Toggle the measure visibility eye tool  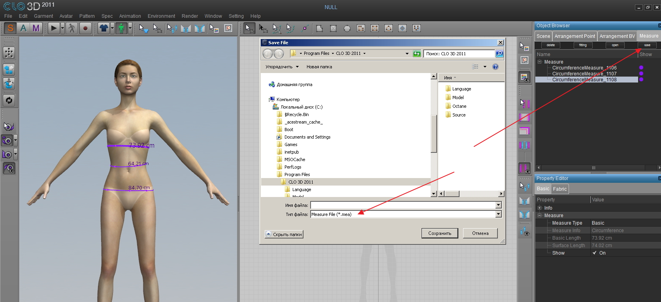(9, 168)
